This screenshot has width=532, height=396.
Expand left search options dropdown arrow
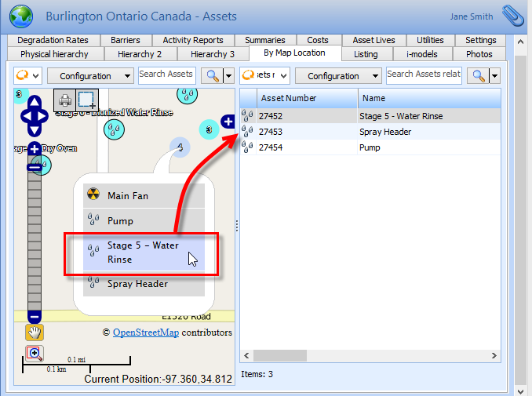pos(229,76)
